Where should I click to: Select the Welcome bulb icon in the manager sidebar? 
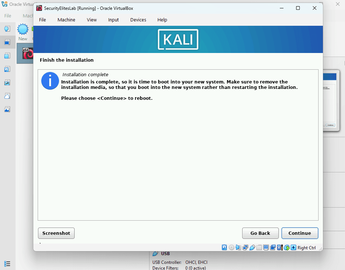tap(7, 28)
